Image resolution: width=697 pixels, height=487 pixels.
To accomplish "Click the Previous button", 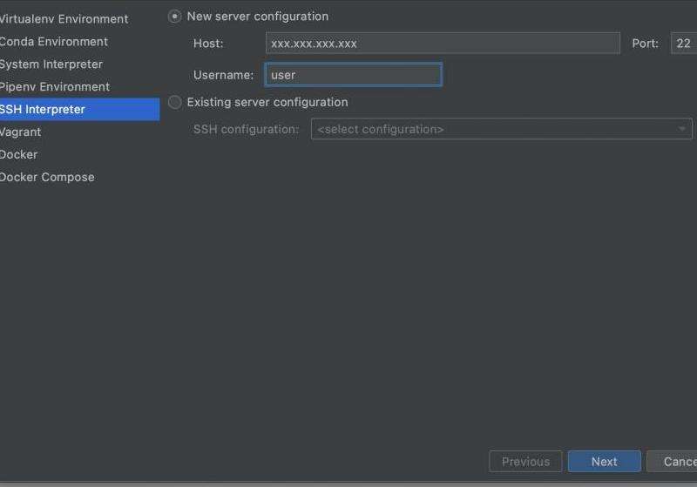I will click(x=525, y=462).
